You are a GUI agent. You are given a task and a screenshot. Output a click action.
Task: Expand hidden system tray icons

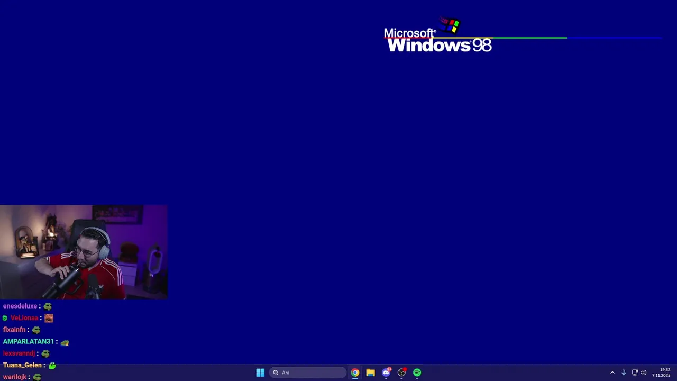(x=612, y=373)
